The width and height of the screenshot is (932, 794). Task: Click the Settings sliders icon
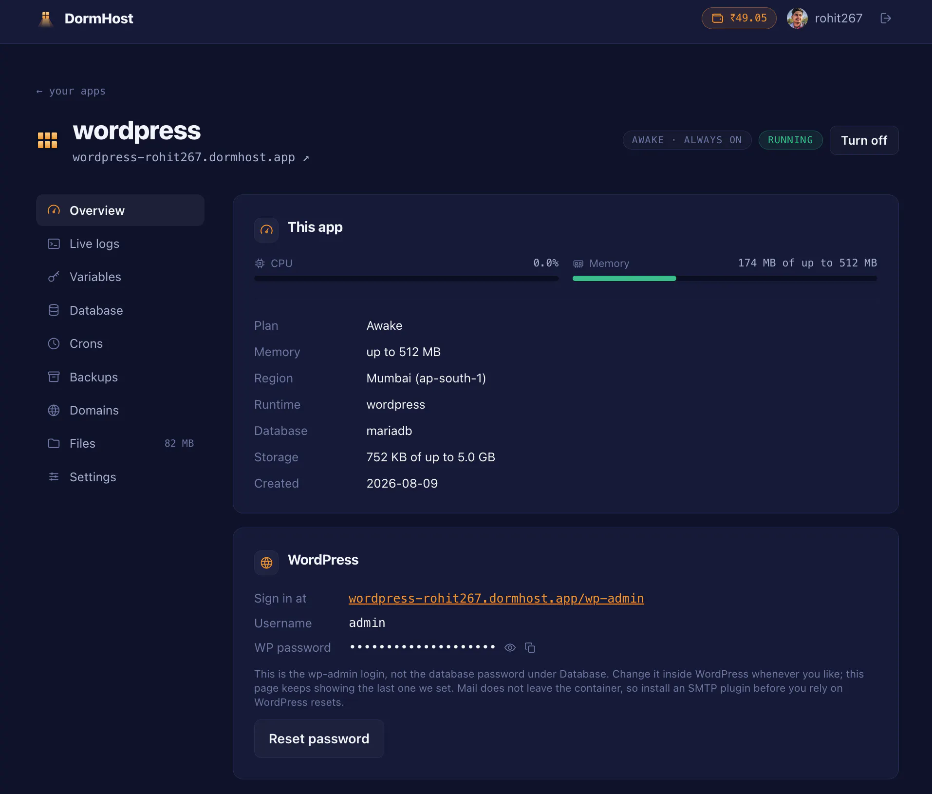54,477
